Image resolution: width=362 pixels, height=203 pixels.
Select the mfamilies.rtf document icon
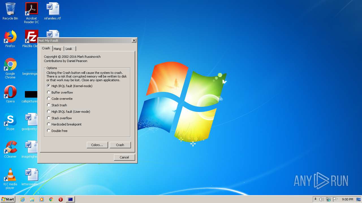pyautogui.click(x=53, y=11)
